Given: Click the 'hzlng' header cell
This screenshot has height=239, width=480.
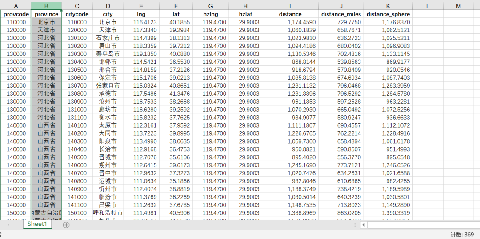Looking at the screenshot, I should pyautogui.click(x=210, y=14).
